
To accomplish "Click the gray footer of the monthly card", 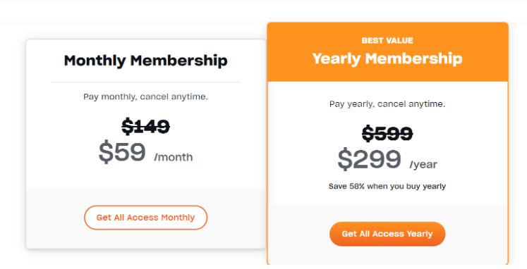I will click(145, 218).
